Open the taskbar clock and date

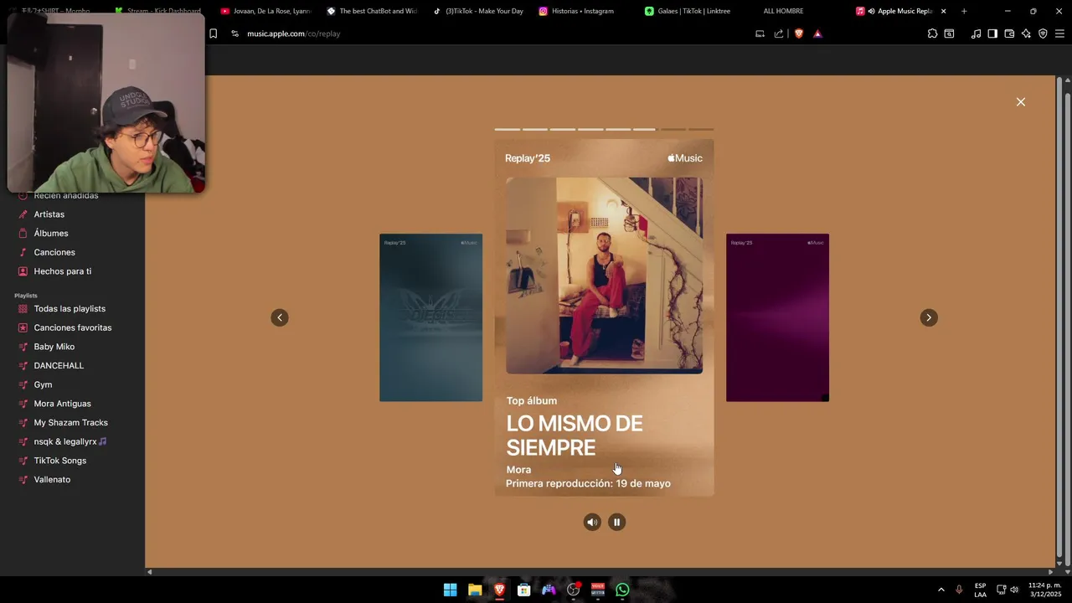(x=1047, y=590)
